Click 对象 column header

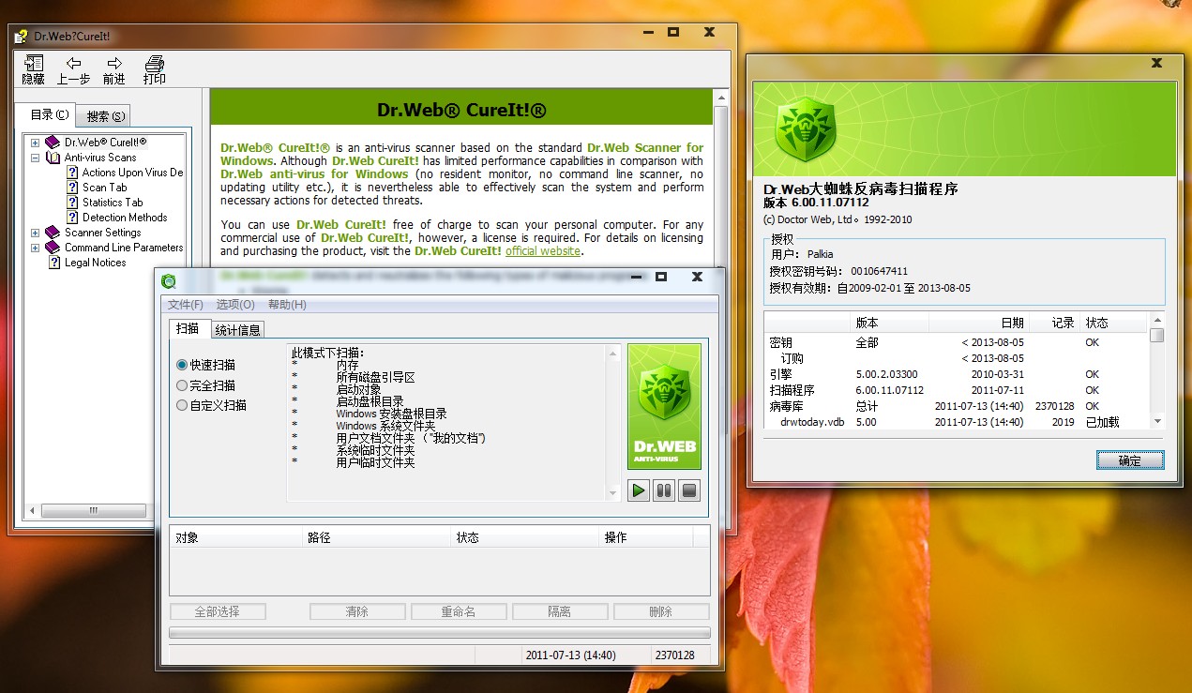(235, 537)
